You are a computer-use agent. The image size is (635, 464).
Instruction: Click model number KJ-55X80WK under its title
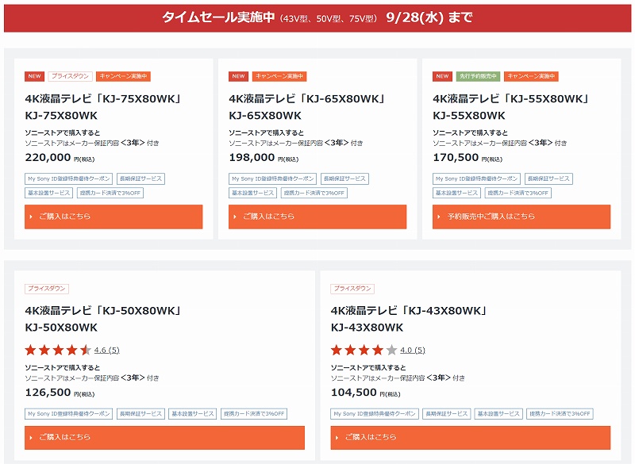[469, 116]
